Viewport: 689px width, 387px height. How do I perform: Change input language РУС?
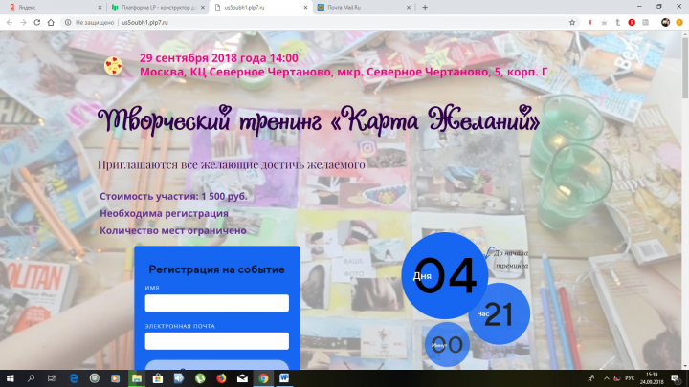click(630, 378)
